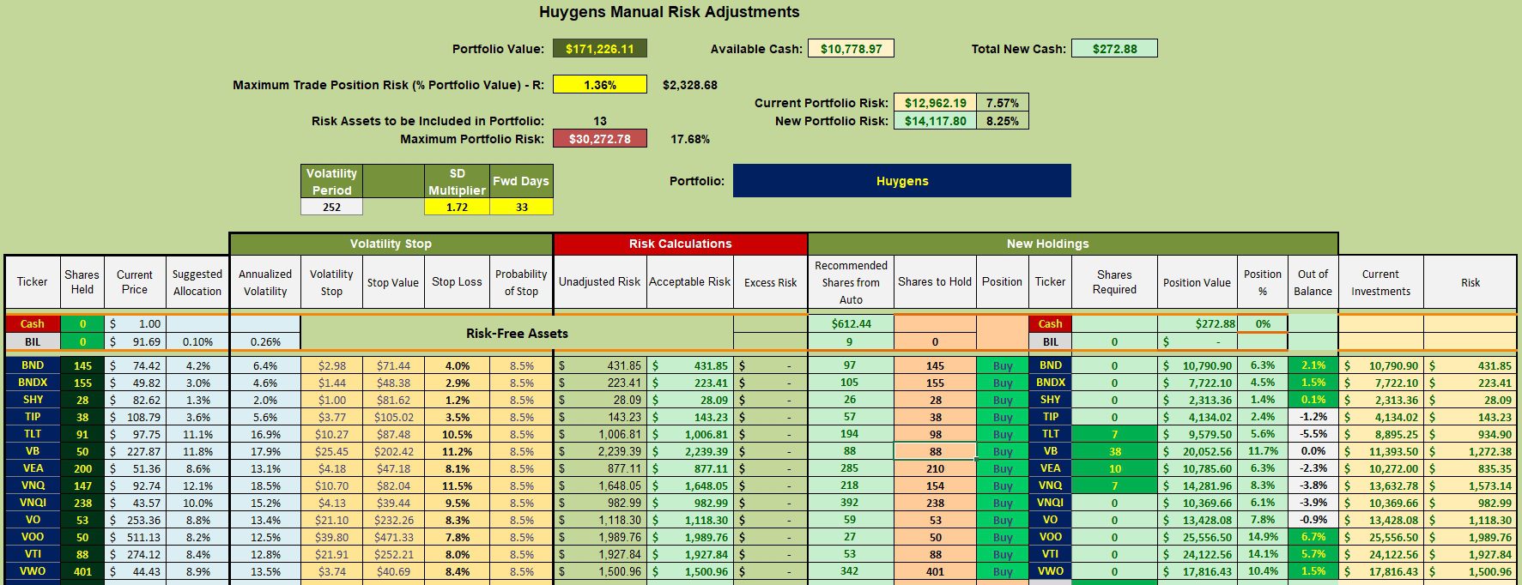The height and width of the screenshot is (585, 1522).
Task: Select the VNQ stop loss 11.5%
Action: pos(457,485)
